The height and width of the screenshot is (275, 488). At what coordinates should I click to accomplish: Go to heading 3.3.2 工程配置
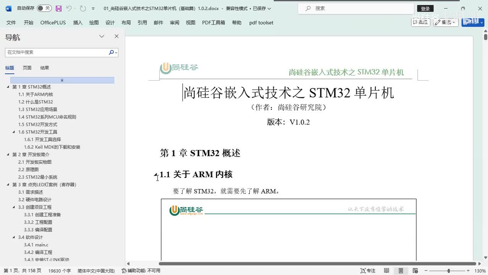[x=38, y=222]
